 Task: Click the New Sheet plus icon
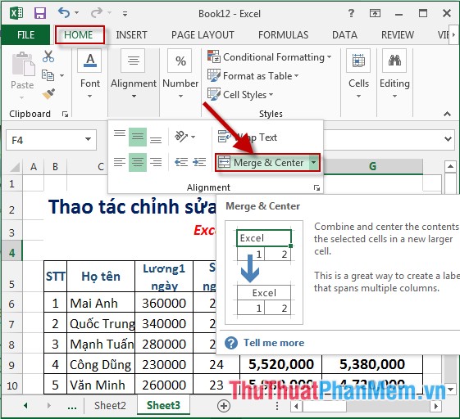pyautogui.click(x=224, y=406)
